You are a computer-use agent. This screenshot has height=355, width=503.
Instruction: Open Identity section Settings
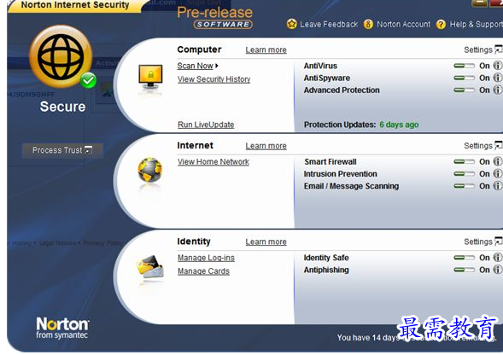(x=483, y=242)
